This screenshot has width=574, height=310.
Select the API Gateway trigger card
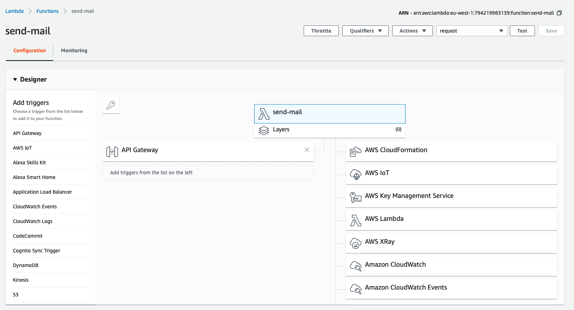(208, 152)
